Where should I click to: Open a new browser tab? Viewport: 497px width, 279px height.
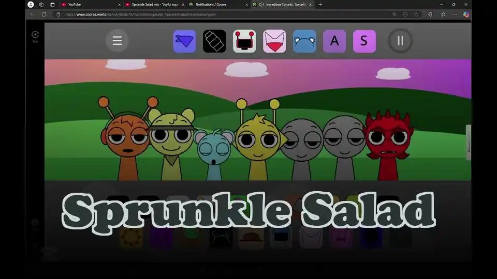(x=320, y=5)
